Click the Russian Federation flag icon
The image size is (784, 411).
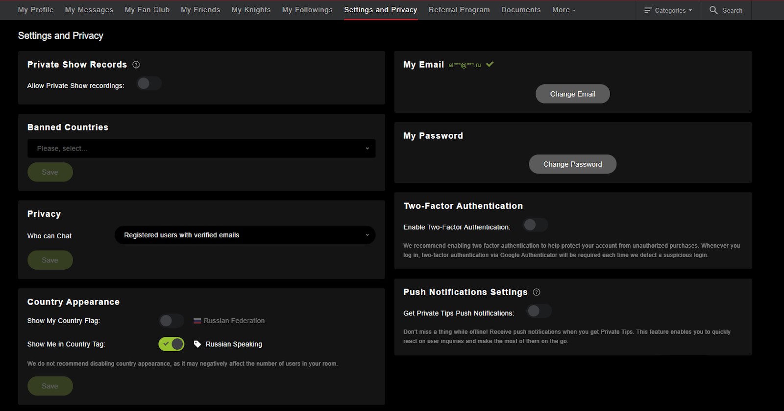coord(197,321)
